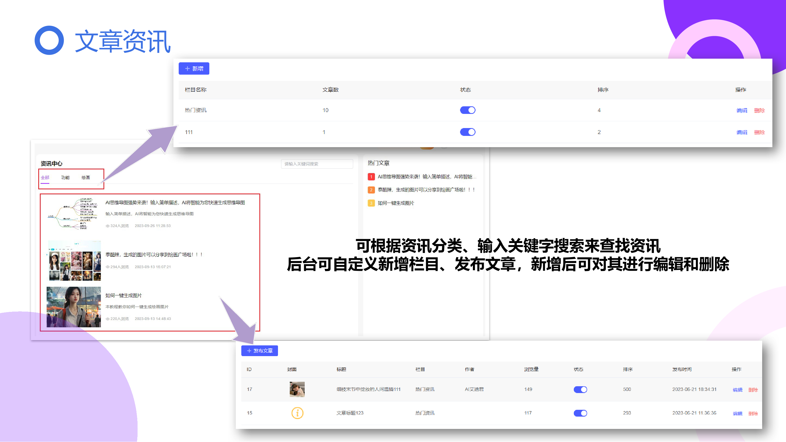The image size is (786, 442).
Task: Toggle status switch for 热门资讯 column
Action: (x=467, y=110)
